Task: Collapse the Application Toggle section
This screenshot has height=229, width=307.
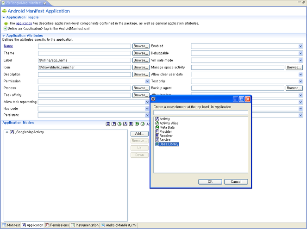Action: [4, 18]
